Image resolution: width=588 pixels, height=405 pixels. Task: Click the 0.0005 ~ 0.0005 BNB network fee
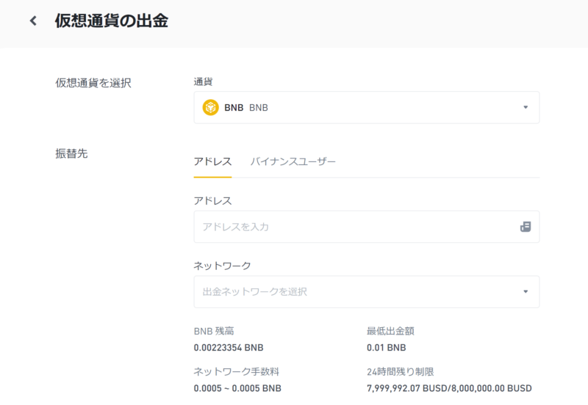[237, 388]
